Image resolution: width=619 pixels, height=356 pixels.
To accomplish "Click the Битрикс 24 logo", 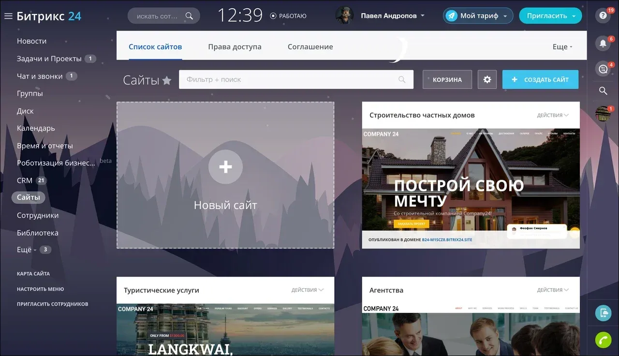I will (x=49, y=16).
